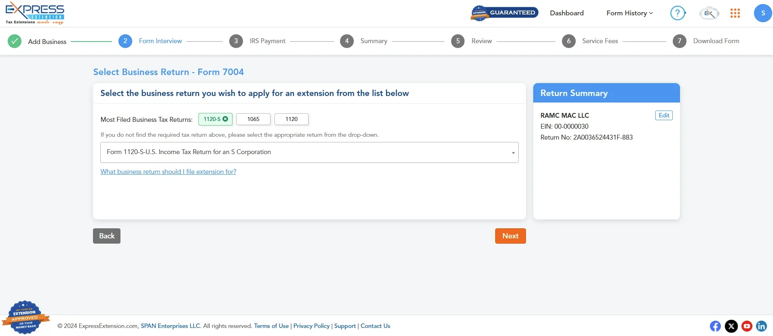Viewport: 773px width, 336px height.
Task: Select the 1120 tax return option
Action: coord(291,119)
